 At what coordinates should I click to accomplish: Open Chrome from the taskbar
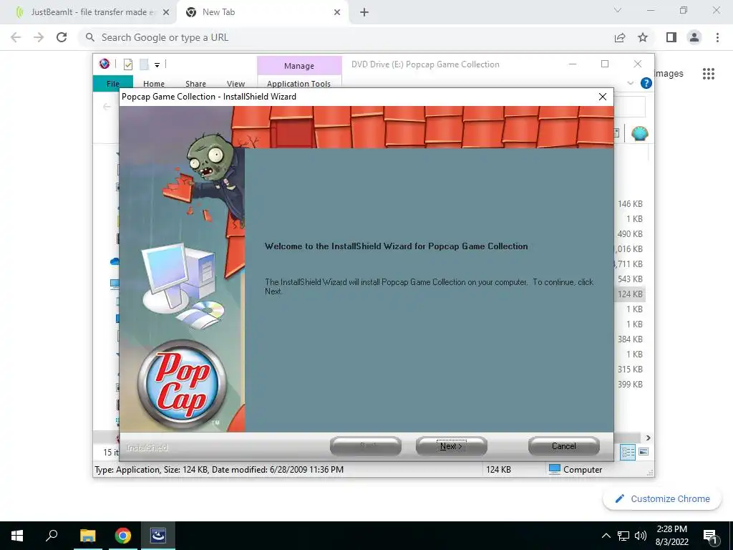(123, 536)
